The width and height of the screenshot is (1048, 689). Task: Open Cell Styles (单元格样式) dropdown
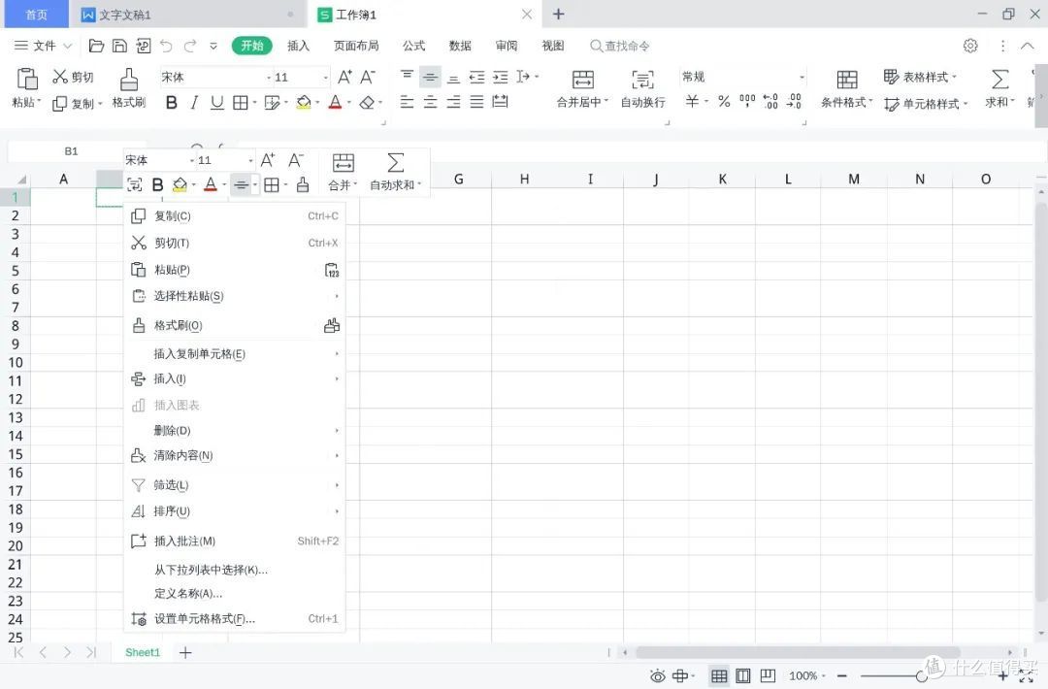(926, 104)
